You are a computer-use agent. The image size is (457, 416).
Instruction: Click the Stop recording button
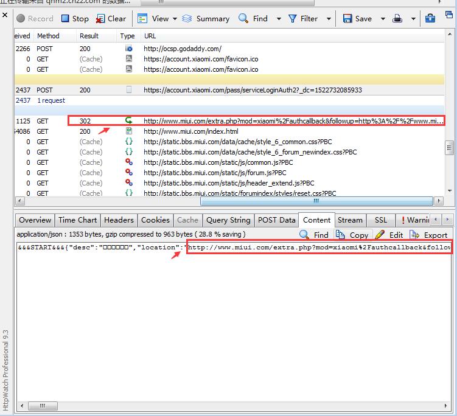74,19
